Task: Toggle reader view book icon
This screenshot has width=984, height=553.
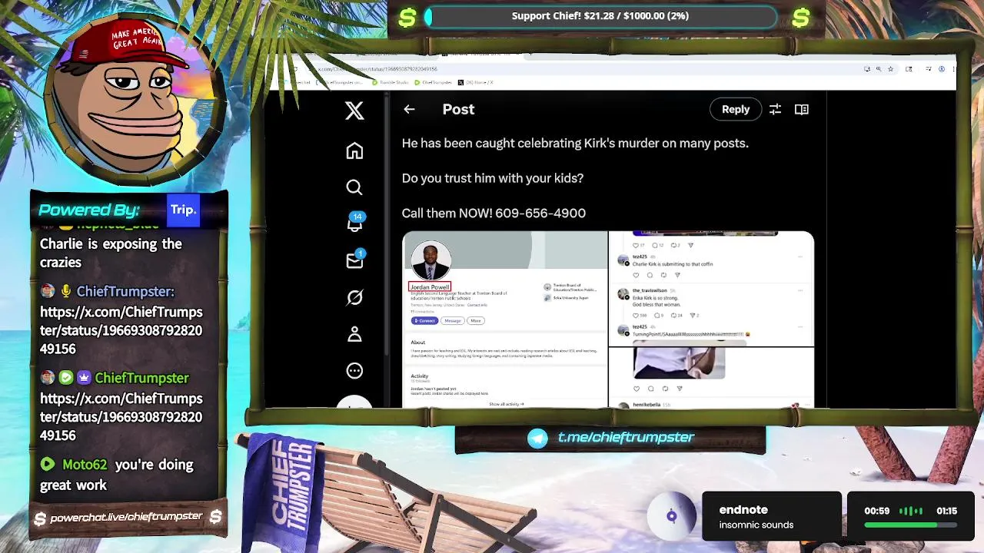Action: (802, 109)
